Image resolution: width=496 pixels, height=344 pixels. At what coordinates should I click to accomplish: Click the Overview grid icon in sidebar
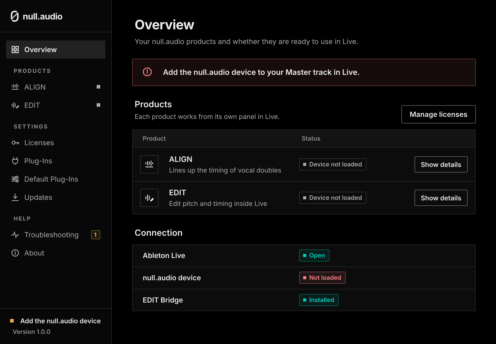(x=15, y=50)
